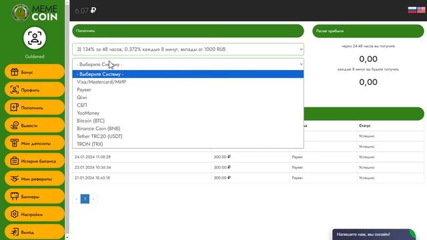Screen dimensions: 427x240
Task: Click the Статус column header
Action: pyautogui.click(x=365, y=126)
